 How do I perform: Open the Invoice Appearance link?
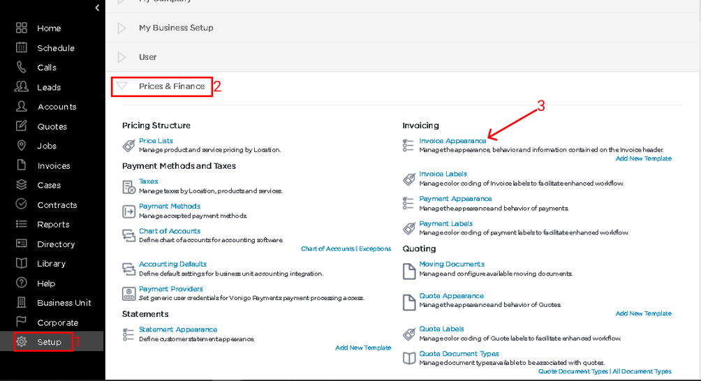coord(452,141)
